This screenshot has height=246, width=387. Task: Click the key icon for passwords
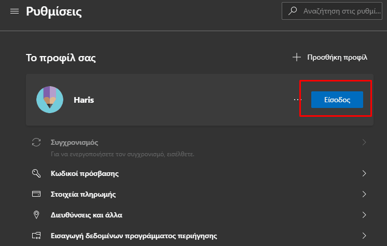coord(36,173)
